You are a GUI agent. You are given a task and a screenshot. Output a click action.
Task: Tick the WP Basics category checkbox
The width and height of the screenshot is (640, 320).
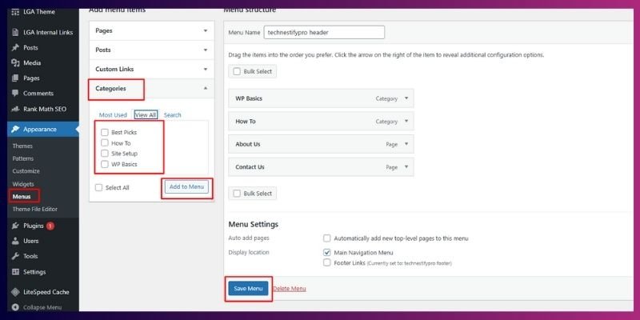(x=105, y=164)
